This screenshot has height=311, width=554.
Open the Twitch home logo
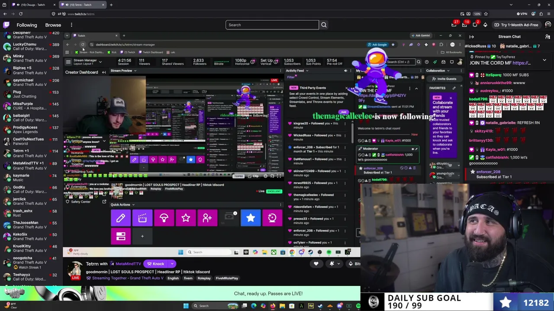[6, 25]
